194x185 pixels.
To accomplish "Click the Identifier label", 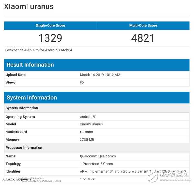I will coord(13,171).
